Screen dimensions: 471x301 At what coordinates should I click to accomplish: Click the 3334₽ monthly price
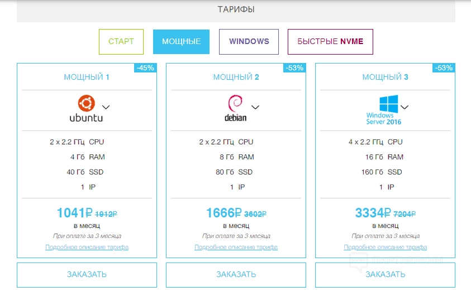click(x=373, y=213)
